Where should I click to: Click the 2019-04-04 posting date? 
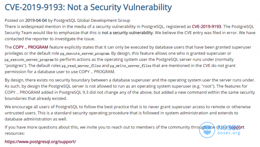click(x=36, y=20)
